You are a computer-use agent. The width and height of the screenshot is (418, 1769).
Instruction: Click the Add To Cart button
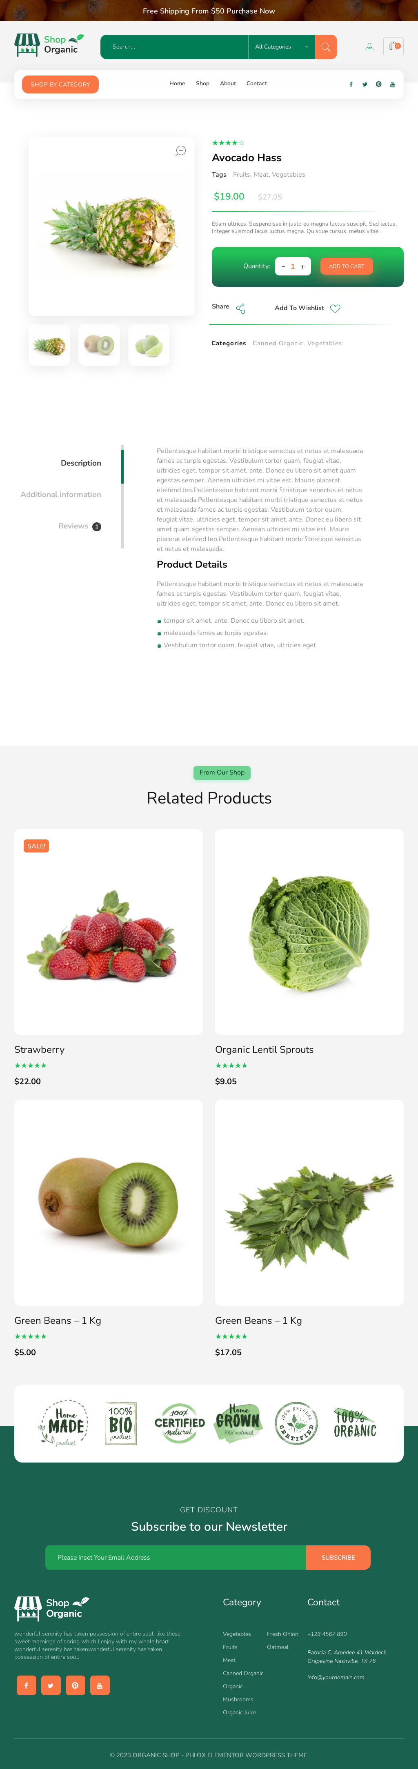[x=347, y=266]
